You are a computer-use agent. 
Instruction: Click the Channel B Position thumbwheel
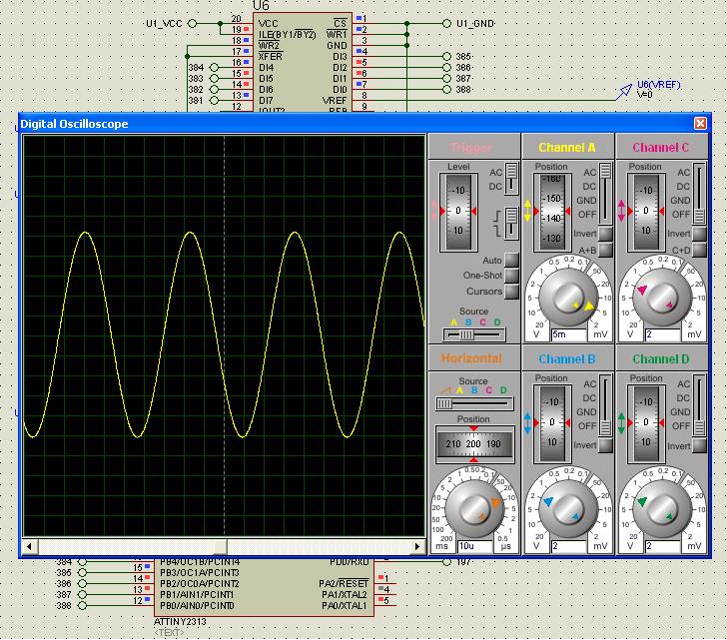click(x=551, y=423)
